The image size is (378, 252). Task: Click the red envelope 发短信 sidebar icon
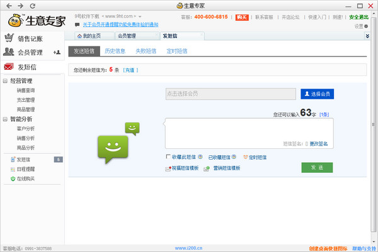pos(9,67)
